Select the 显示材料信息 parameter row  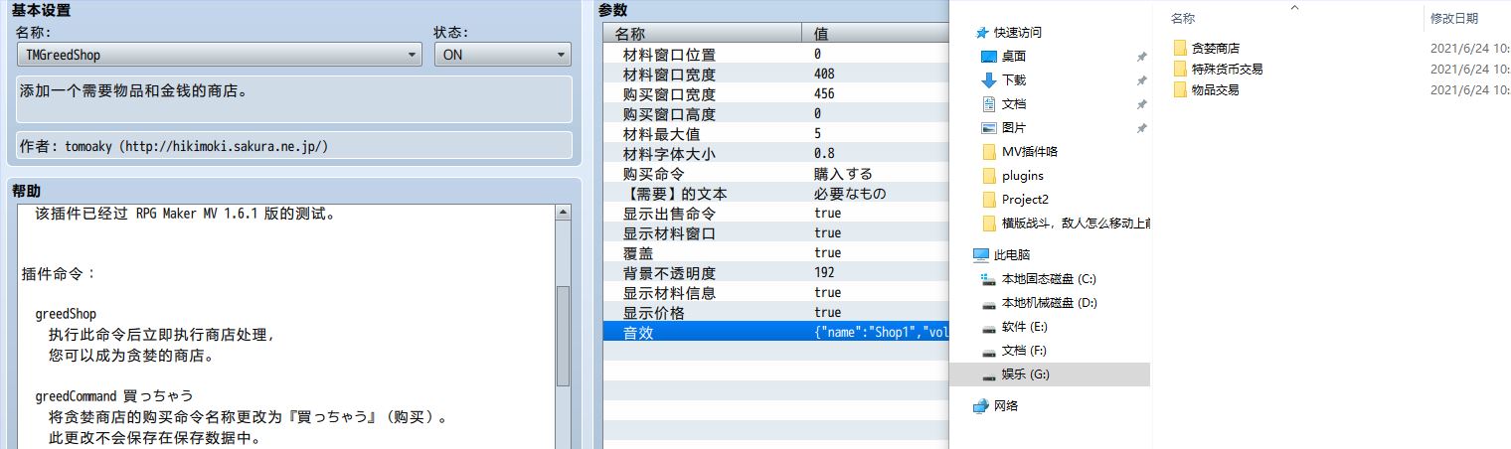(776, 293)
